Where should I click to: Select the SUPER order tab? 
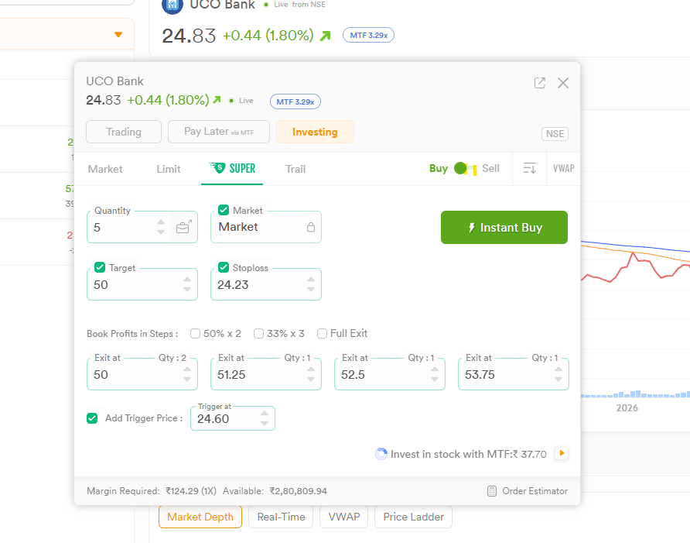232,168
